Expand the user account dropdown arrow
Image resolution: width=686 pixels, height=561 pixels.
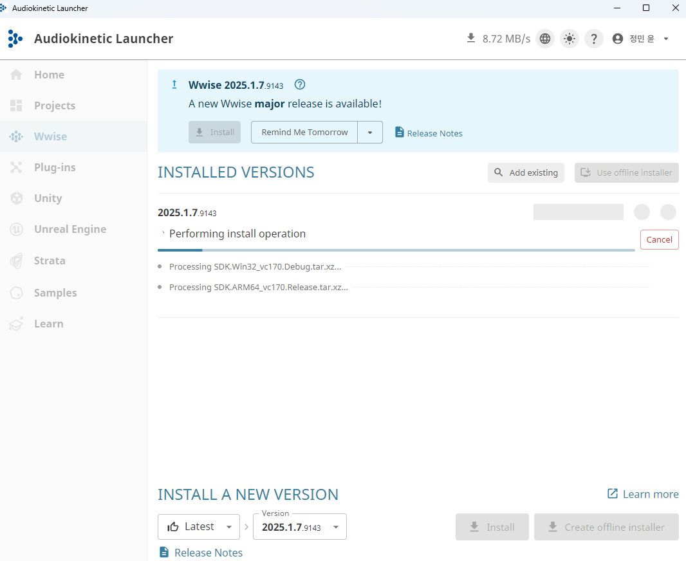(666, 39)
